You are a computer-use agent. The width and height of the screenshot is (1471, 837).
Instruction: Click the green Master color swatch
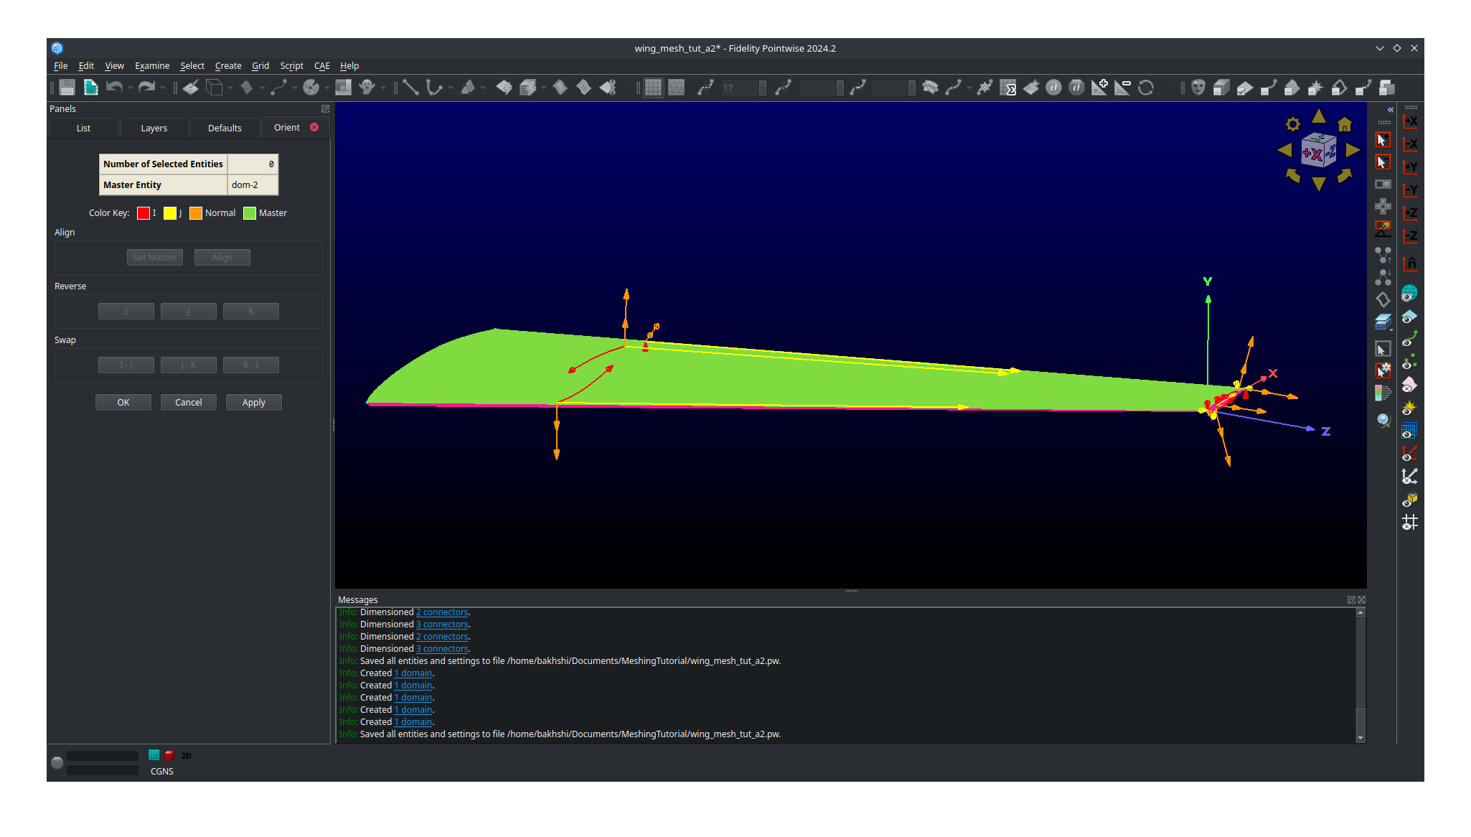point(249,212)
